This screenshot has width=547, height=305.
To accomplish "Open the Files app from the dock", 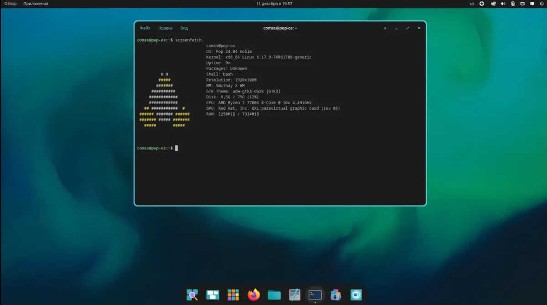I will point(274,295).
